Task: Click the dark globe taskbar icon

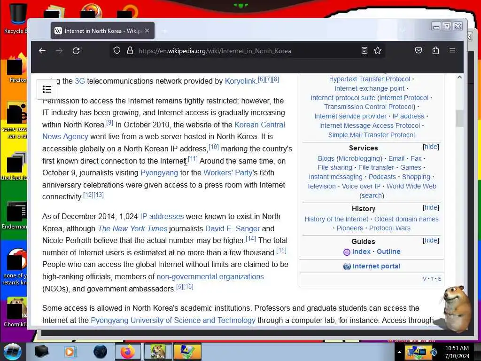Action: 100,352
